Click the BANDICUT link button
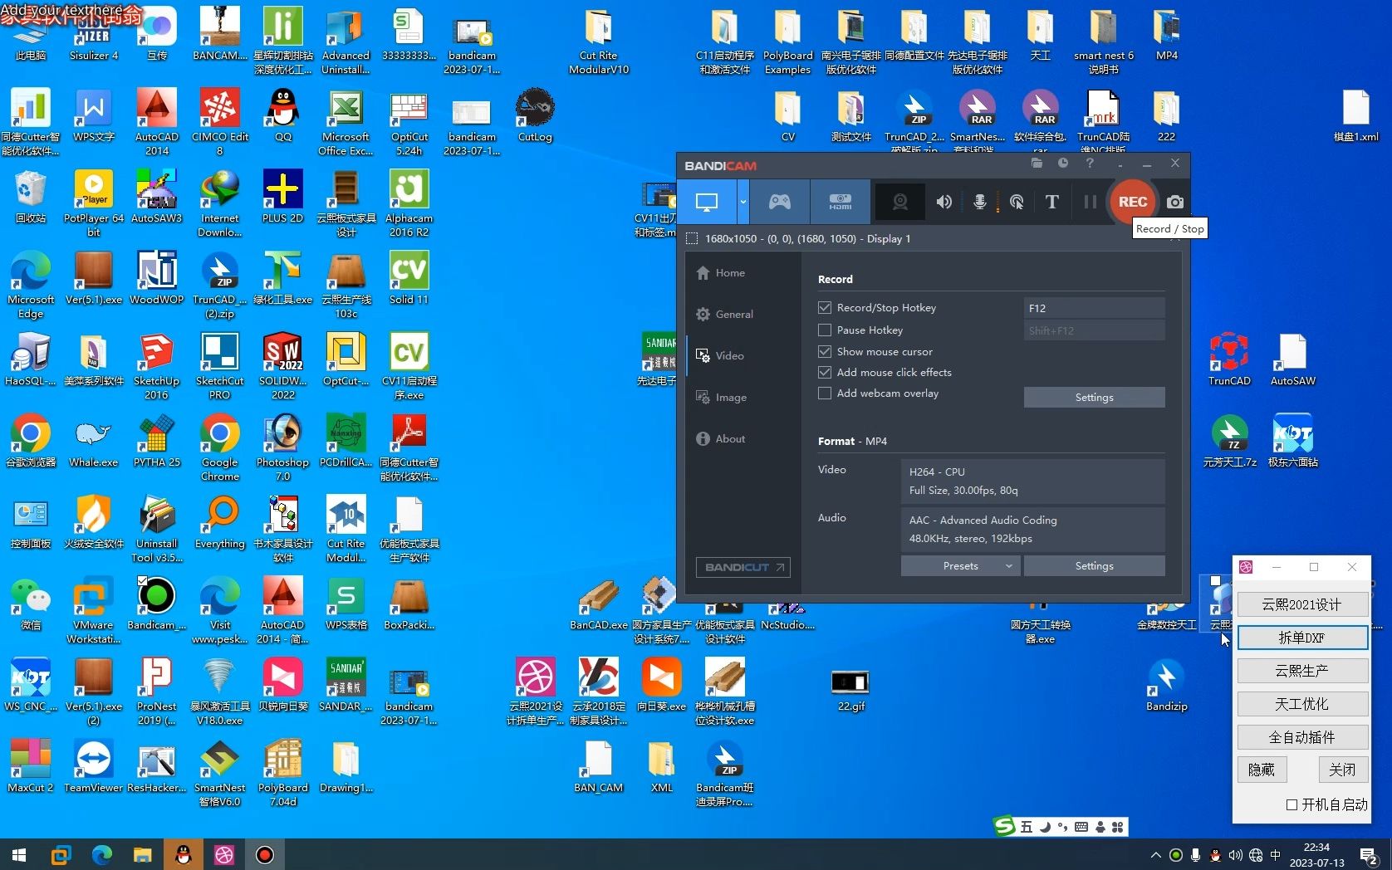The width and height of the screenshot is (1392, 870). click(743, 567)
